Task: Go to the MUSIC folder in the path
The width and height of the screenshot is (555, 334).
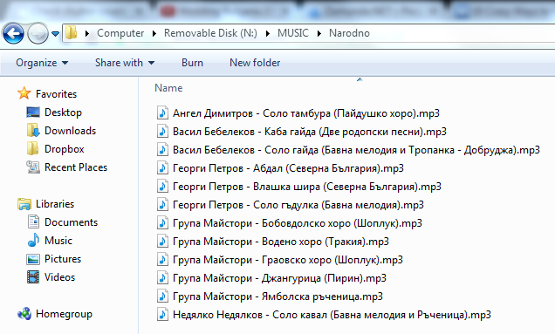Action: 292,33
